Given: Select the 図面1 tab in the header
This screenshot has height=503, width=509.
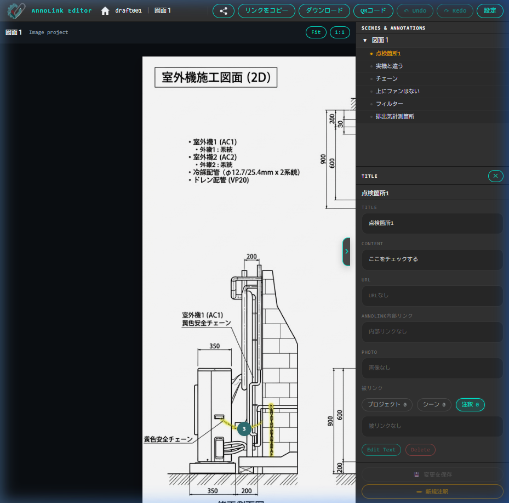Looking at the screenshot, I should 163,10.
